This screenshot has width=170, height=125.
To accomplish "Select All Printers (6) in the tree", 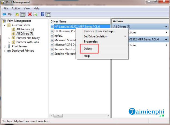I will tap(25, 29).
